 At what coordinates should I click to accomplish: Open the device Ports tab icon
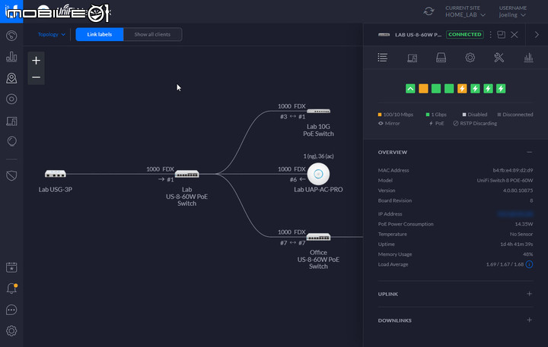coord(441,58)
